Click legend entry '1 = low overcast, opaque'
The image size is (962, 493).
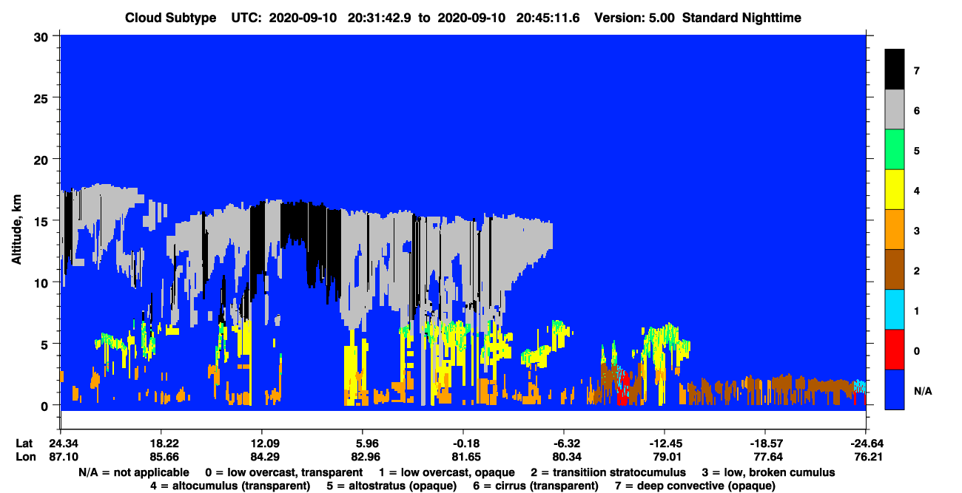point(445,472)
